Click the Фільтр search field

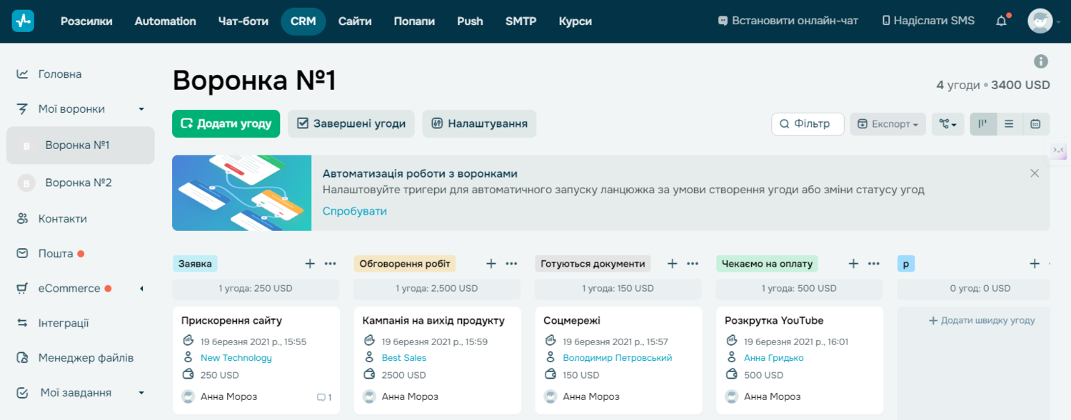point(808,123)
